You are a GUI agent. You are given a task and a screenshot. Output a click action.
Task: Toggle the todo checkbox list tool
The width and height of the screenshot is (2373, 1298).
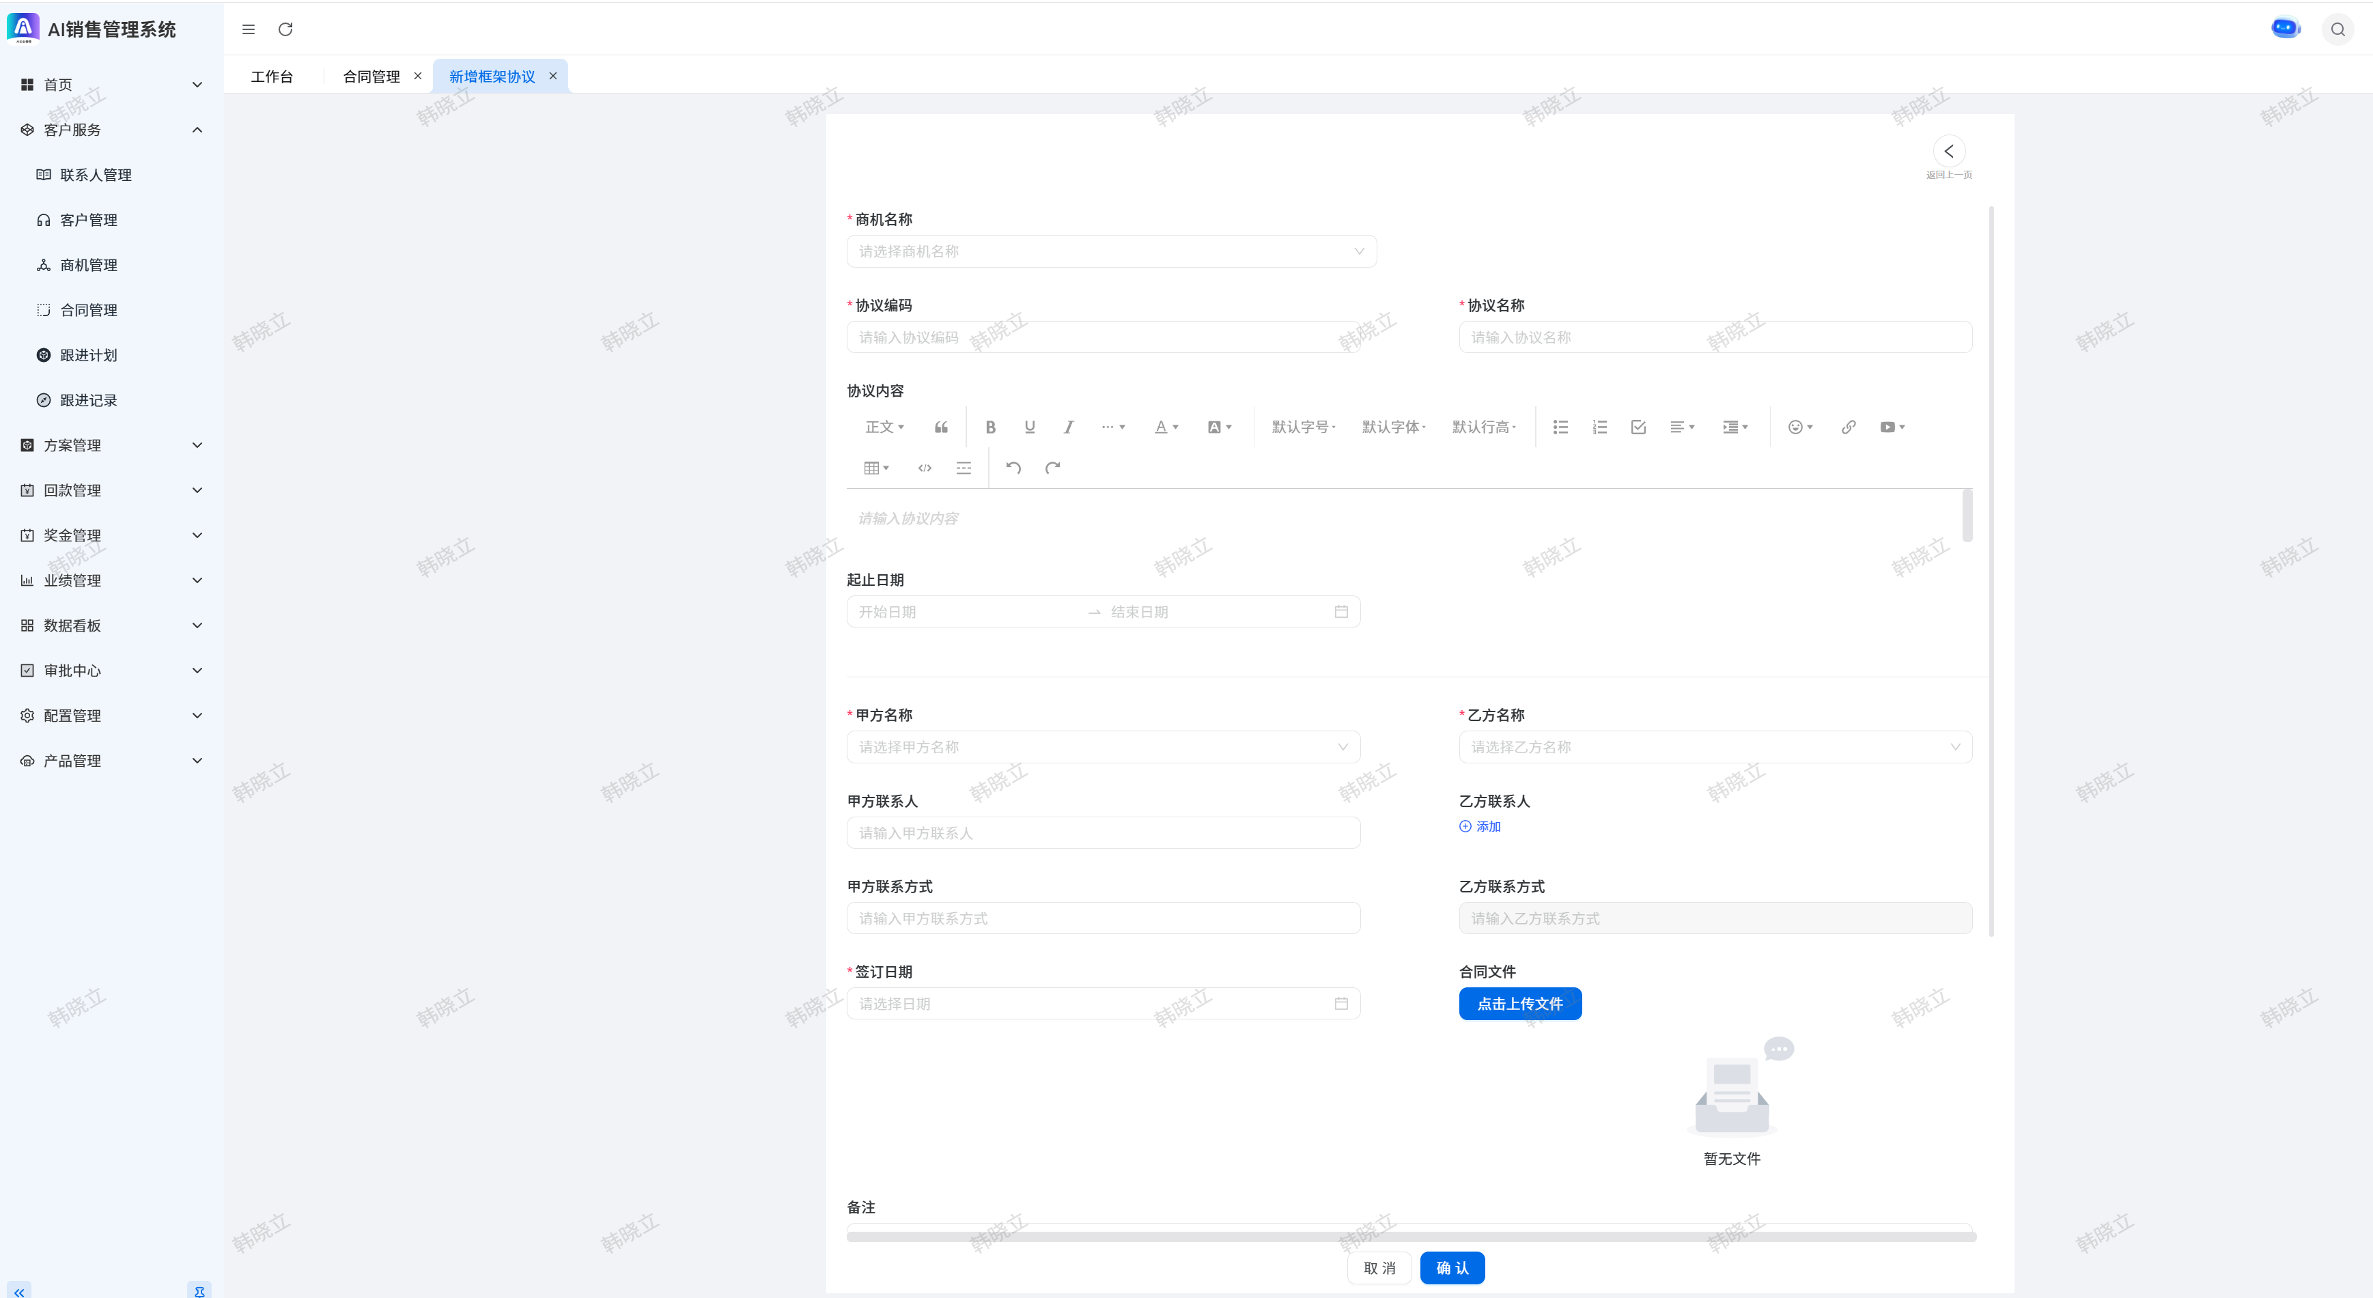point(1638,427)
